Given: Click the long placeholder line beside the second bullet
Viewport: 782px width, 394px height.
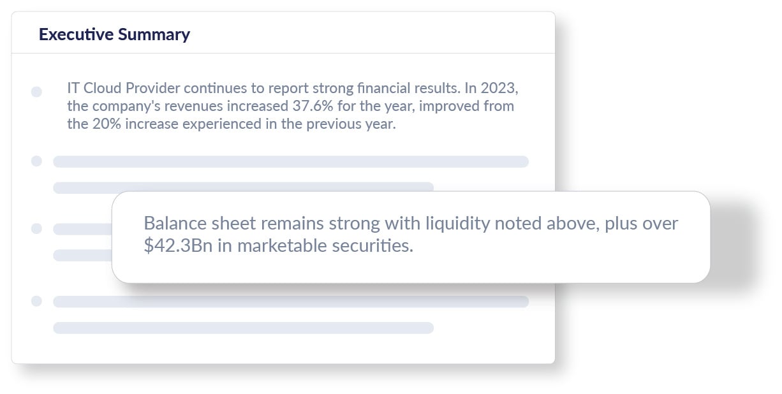Looking at the screenshot, I should [x=291, y=161].
